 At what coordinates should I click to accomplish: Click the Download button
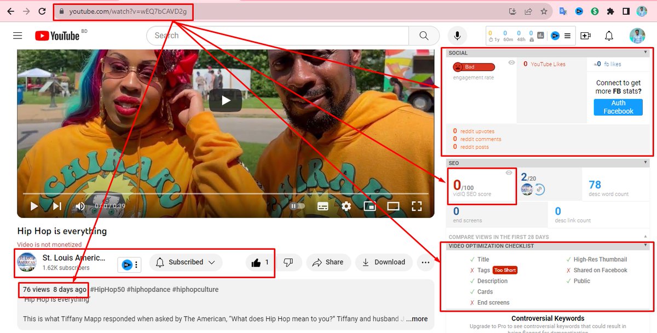coord(384,262)
